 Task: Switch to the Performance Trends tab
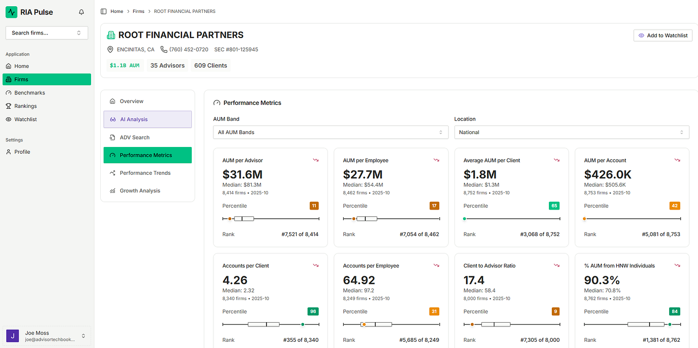coord(148,173)
